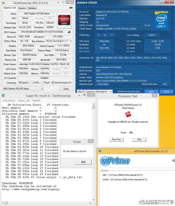
Task: Click Super PI vertical scrollbar down arrow
Action: click(x=93, y=200)
